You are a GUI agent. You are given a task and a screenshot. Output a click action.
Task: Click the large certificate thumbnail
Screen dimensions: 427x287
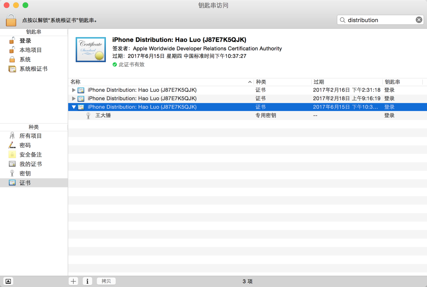point(91,50)
